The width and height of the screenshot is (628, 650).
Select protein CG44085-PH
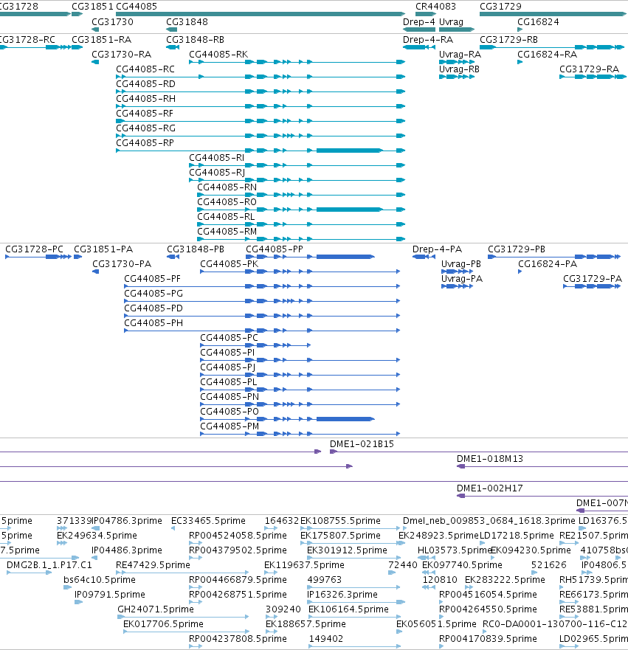coord(153,323)
